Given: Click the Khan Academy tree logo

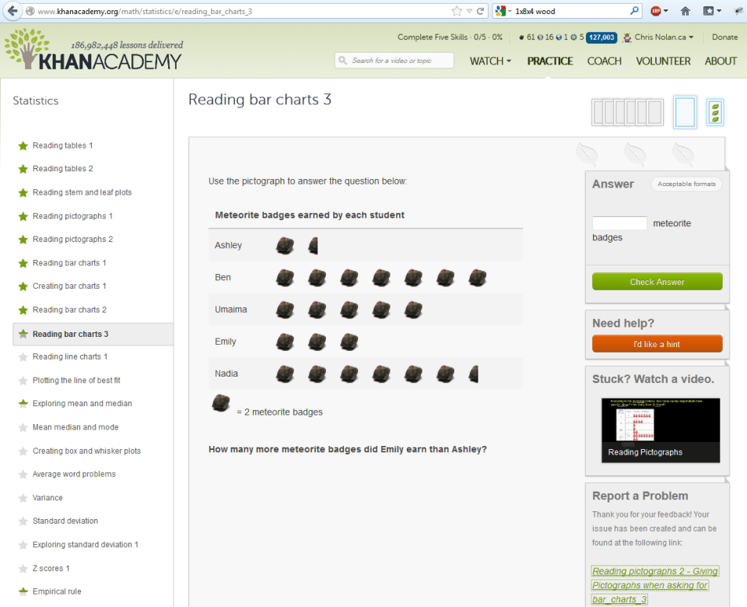Looking at the screenshot, I should point(26,50).
